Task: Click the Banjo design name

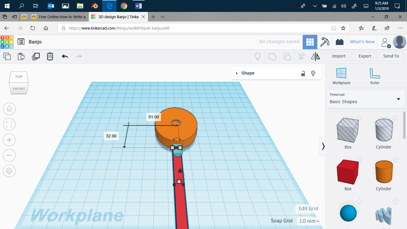Action: (x=35, y=42)
